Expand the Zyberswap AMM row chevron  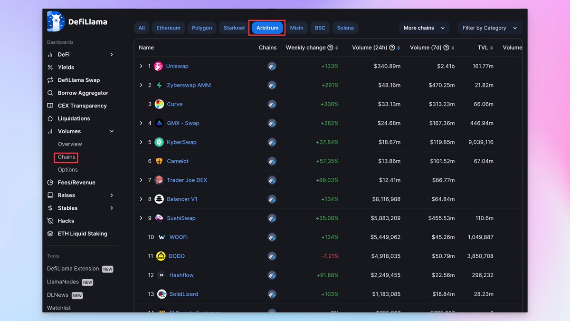point(141,85)
